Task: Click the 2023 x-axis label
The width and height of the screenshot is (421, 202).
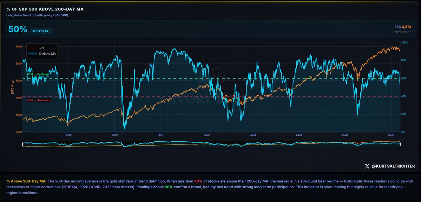Action: [253, 135]
